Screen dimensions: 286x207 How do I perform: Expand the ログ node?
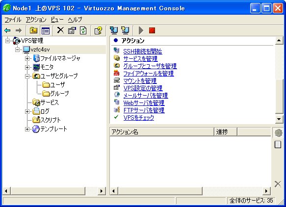click(27, 111)
